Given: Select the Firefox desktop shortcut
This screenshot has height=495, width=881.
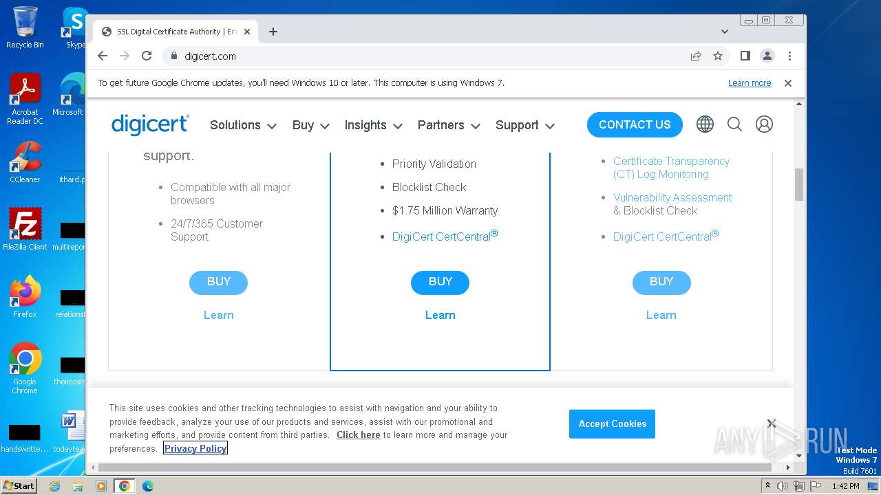Looking at the screenshot, I should tap(25, 297).
